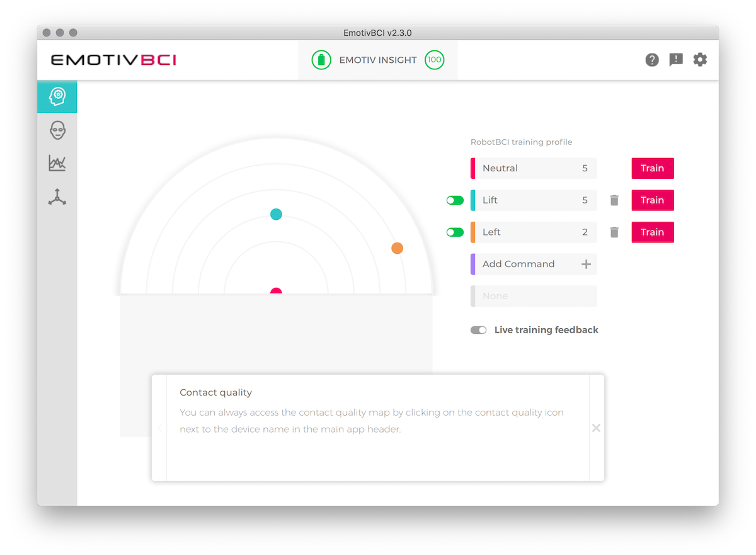Open the settings gear icon
The image size is (756, 555).
700,60
